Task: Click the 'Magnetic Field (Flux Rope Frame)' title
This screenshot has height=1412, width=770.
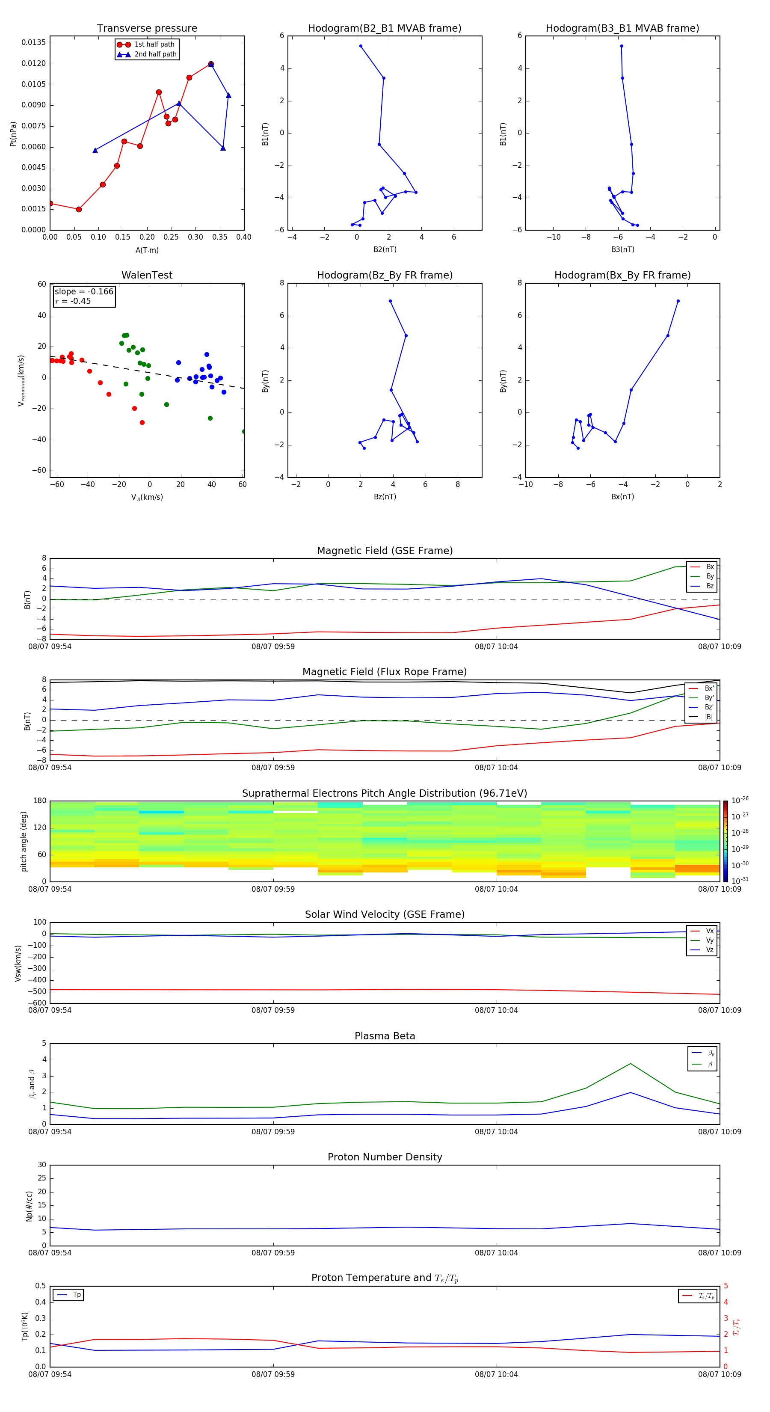Action: click(x=385, y=672)
